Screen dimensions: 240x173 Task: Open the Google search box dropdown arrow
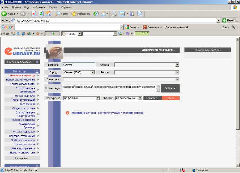click(x=122, y=27)
